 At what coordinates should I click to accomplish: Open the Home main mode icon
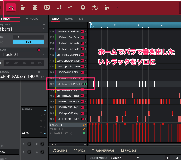11,7
